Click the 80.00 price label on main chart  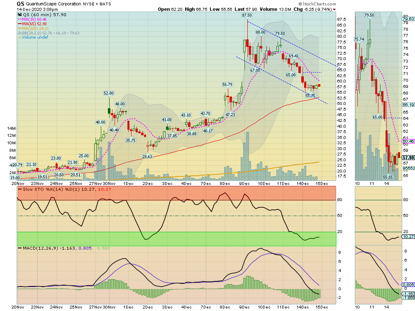tap(261, 32)
